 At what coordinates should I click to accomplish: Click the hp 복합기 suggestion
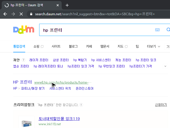pos(80,60)
